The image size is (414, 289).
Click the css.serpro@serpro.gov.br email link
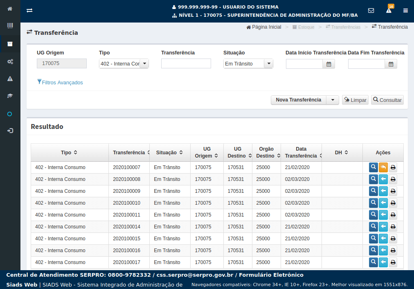tap(195, 275)
